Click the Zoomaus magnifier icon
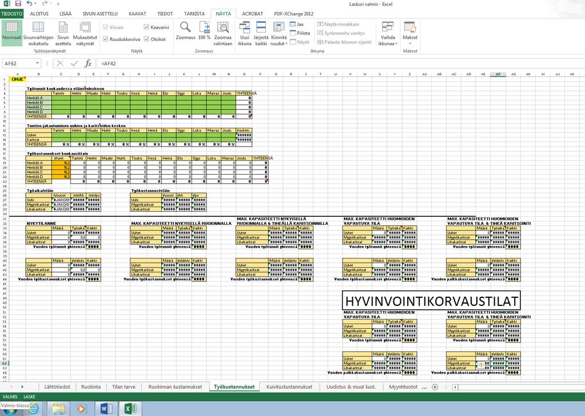This screenshot has height=416, width=585. [185, 27]
